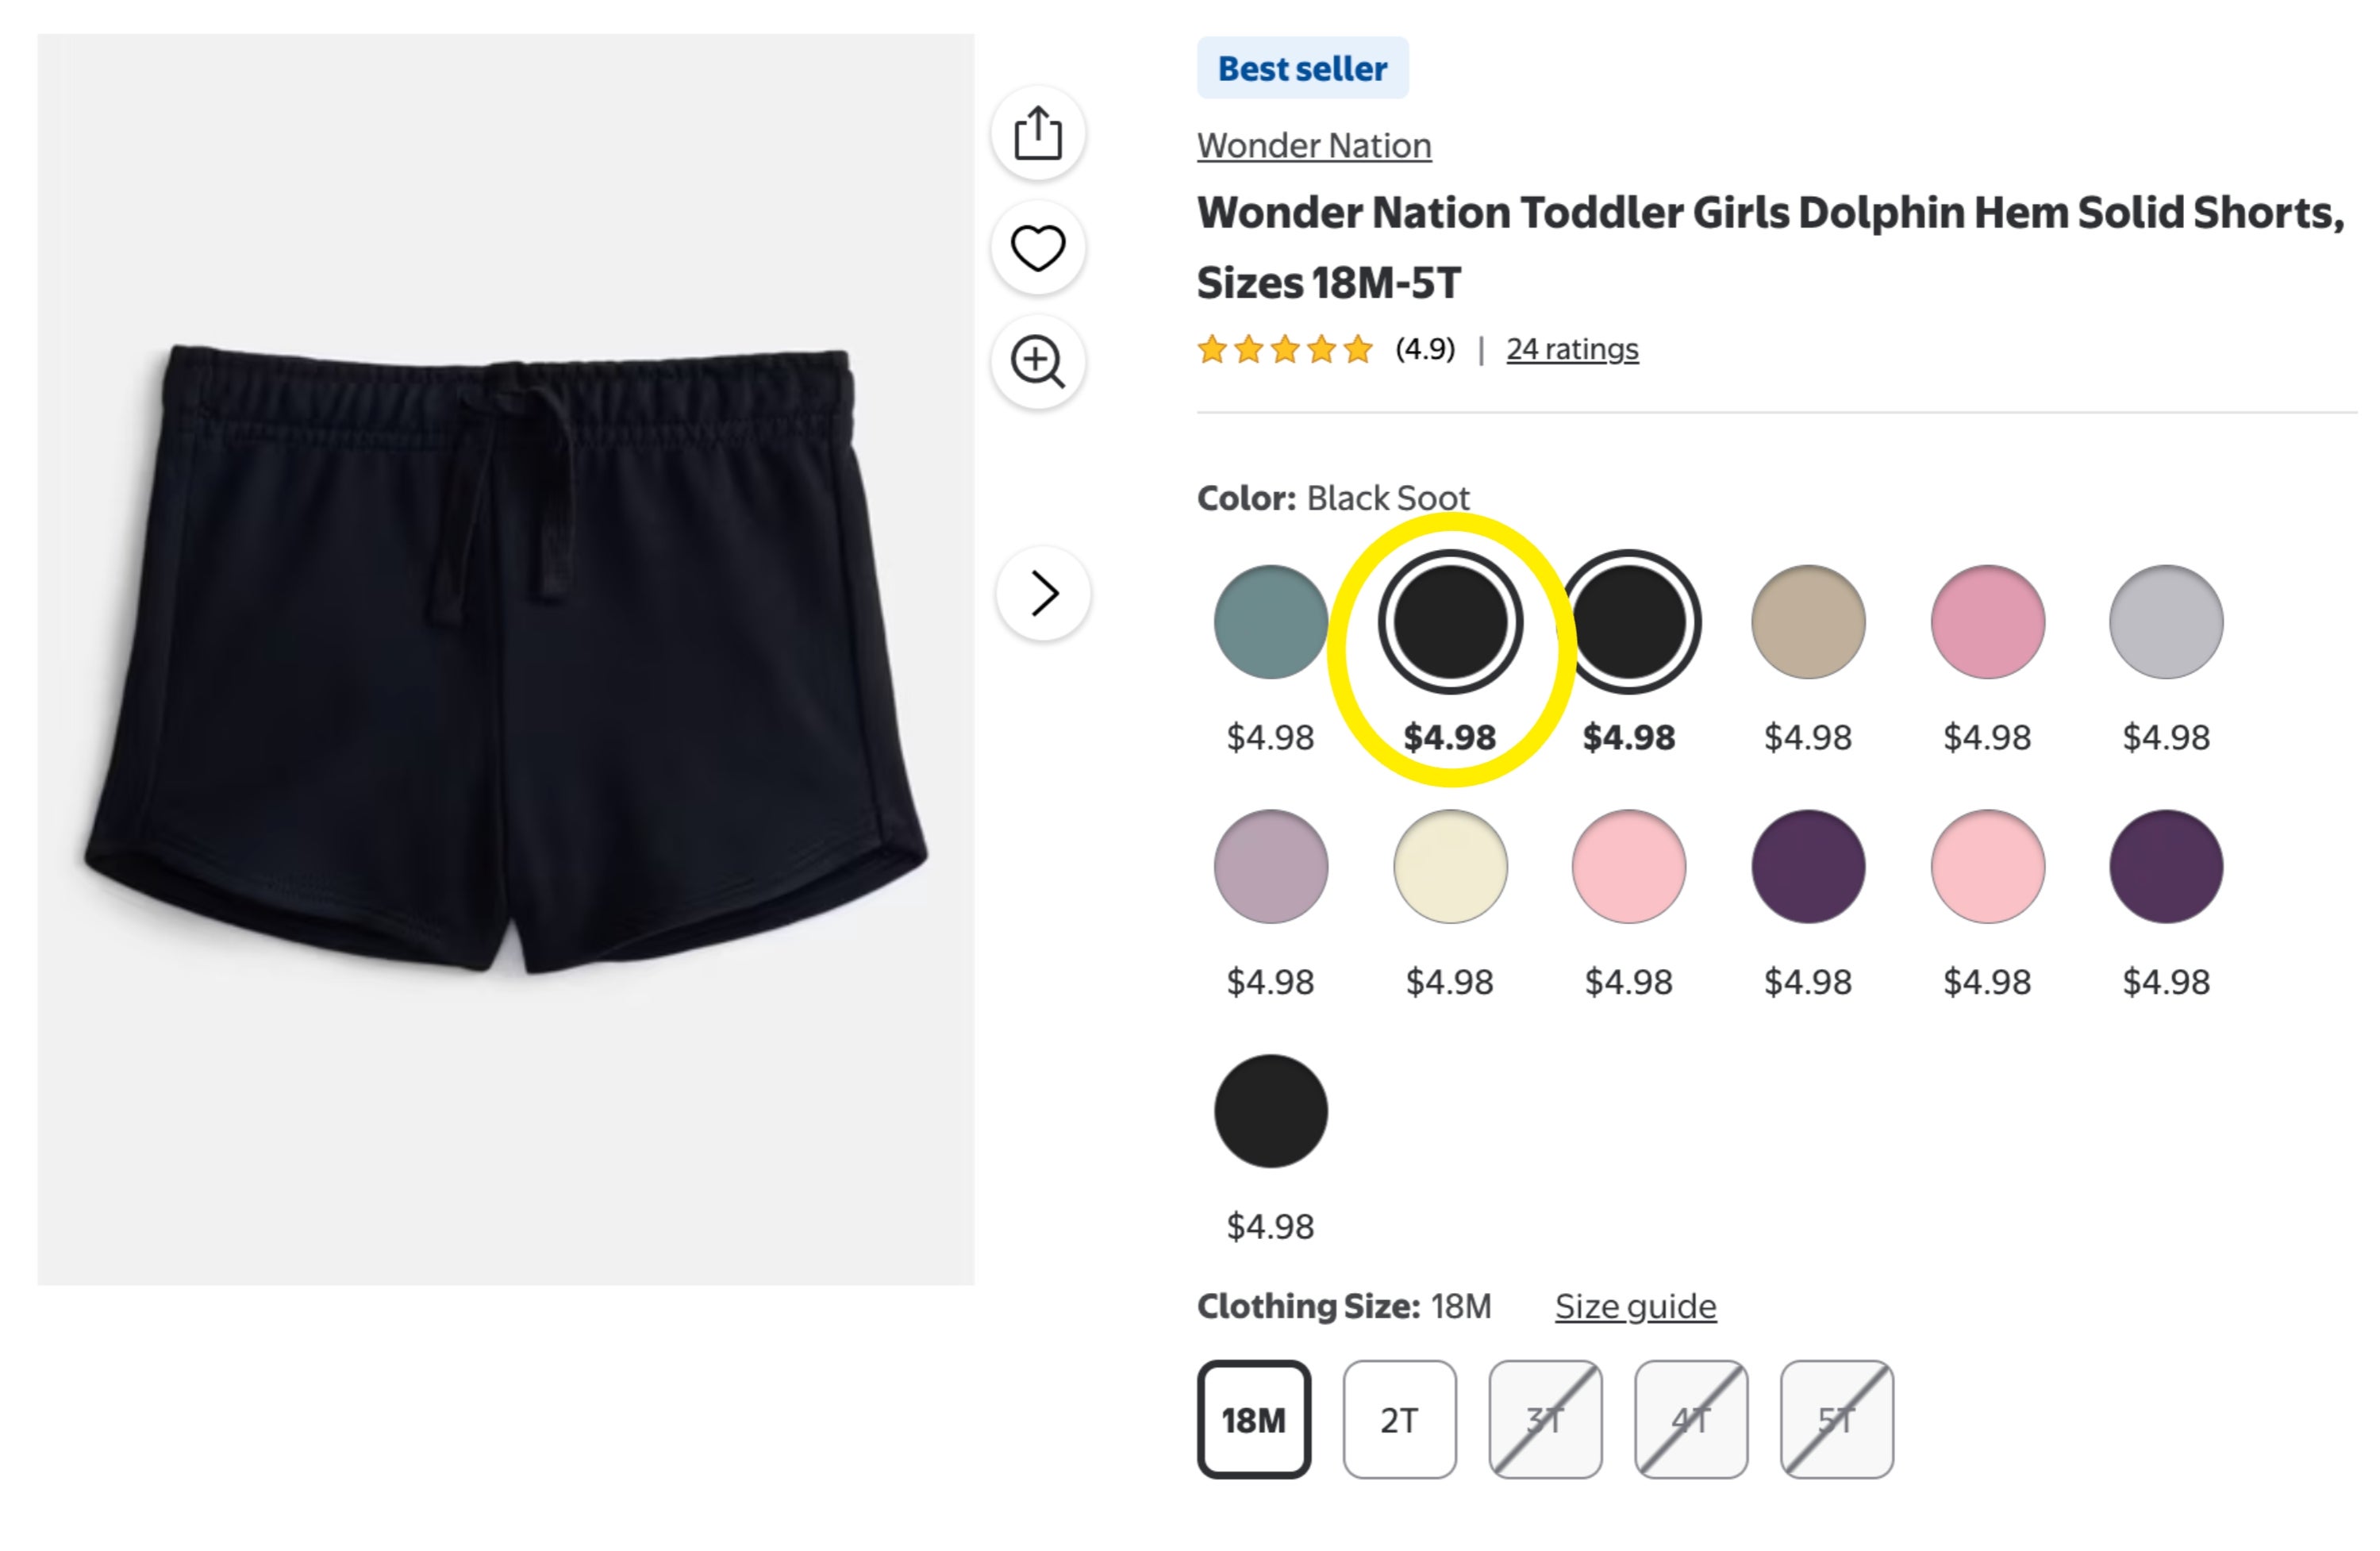
Task: Choose the black swatch in last row
Action: pyautogui.click(x=1271, y=1111)
